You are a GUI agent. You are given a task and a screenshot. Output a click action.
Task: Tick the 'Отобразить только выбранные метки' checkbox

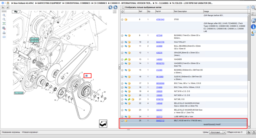pos(123,7)
